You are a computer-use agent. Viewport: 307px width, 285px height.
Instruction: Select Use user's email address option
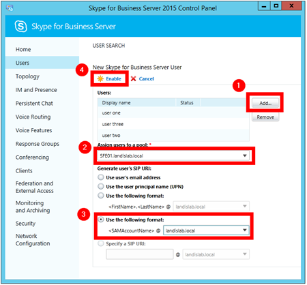[x=101, y=177]
